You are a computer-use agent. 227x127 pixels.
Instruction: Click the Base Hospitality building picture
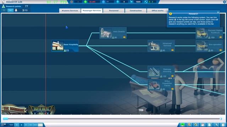(x=57, y=46)
